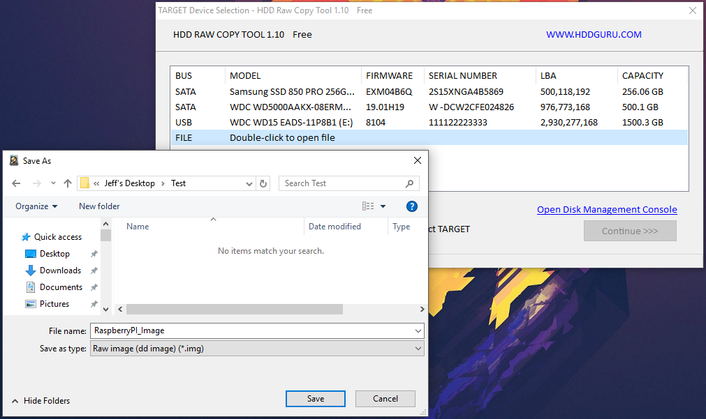Click the Continue >>> button

coord(630,231)
